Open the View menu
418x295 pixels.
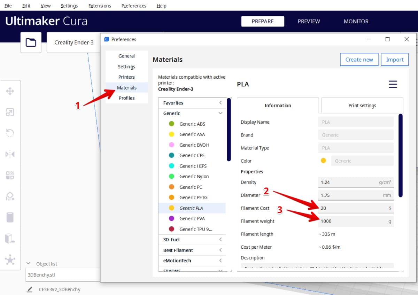tap(45, 6)
